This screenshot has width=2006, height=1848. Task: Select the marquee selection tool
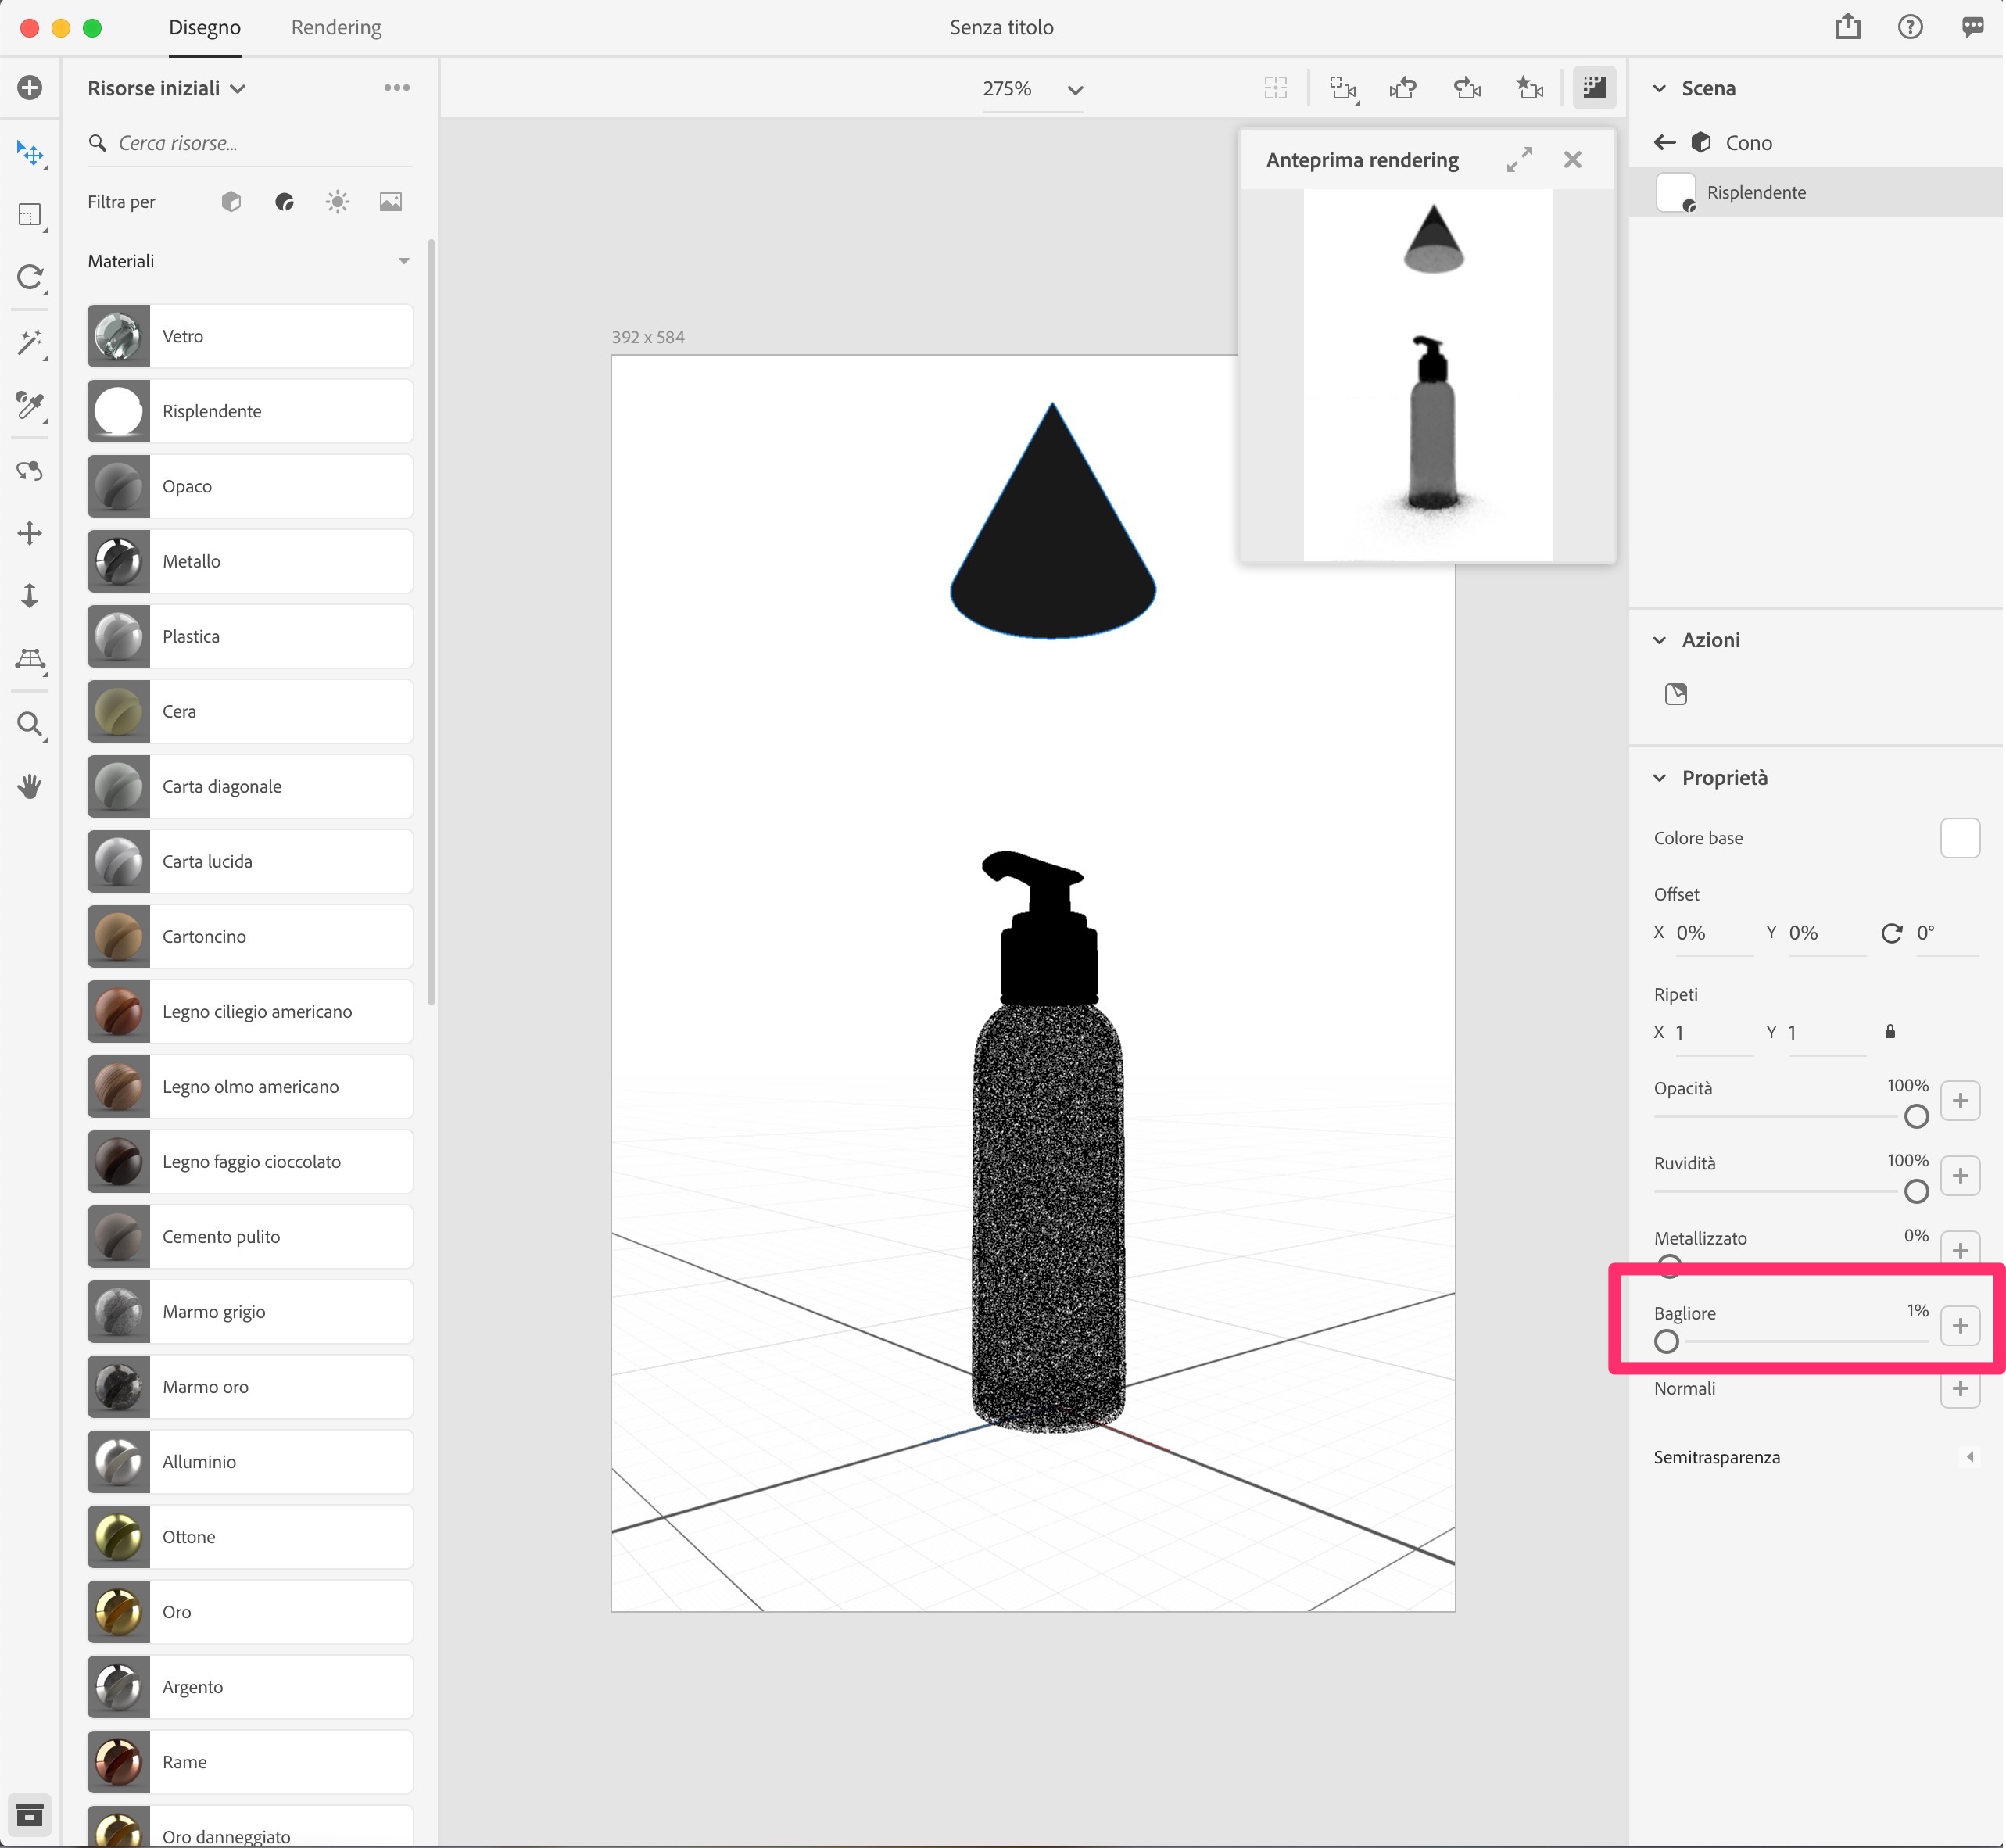click(x=30, y=215)
